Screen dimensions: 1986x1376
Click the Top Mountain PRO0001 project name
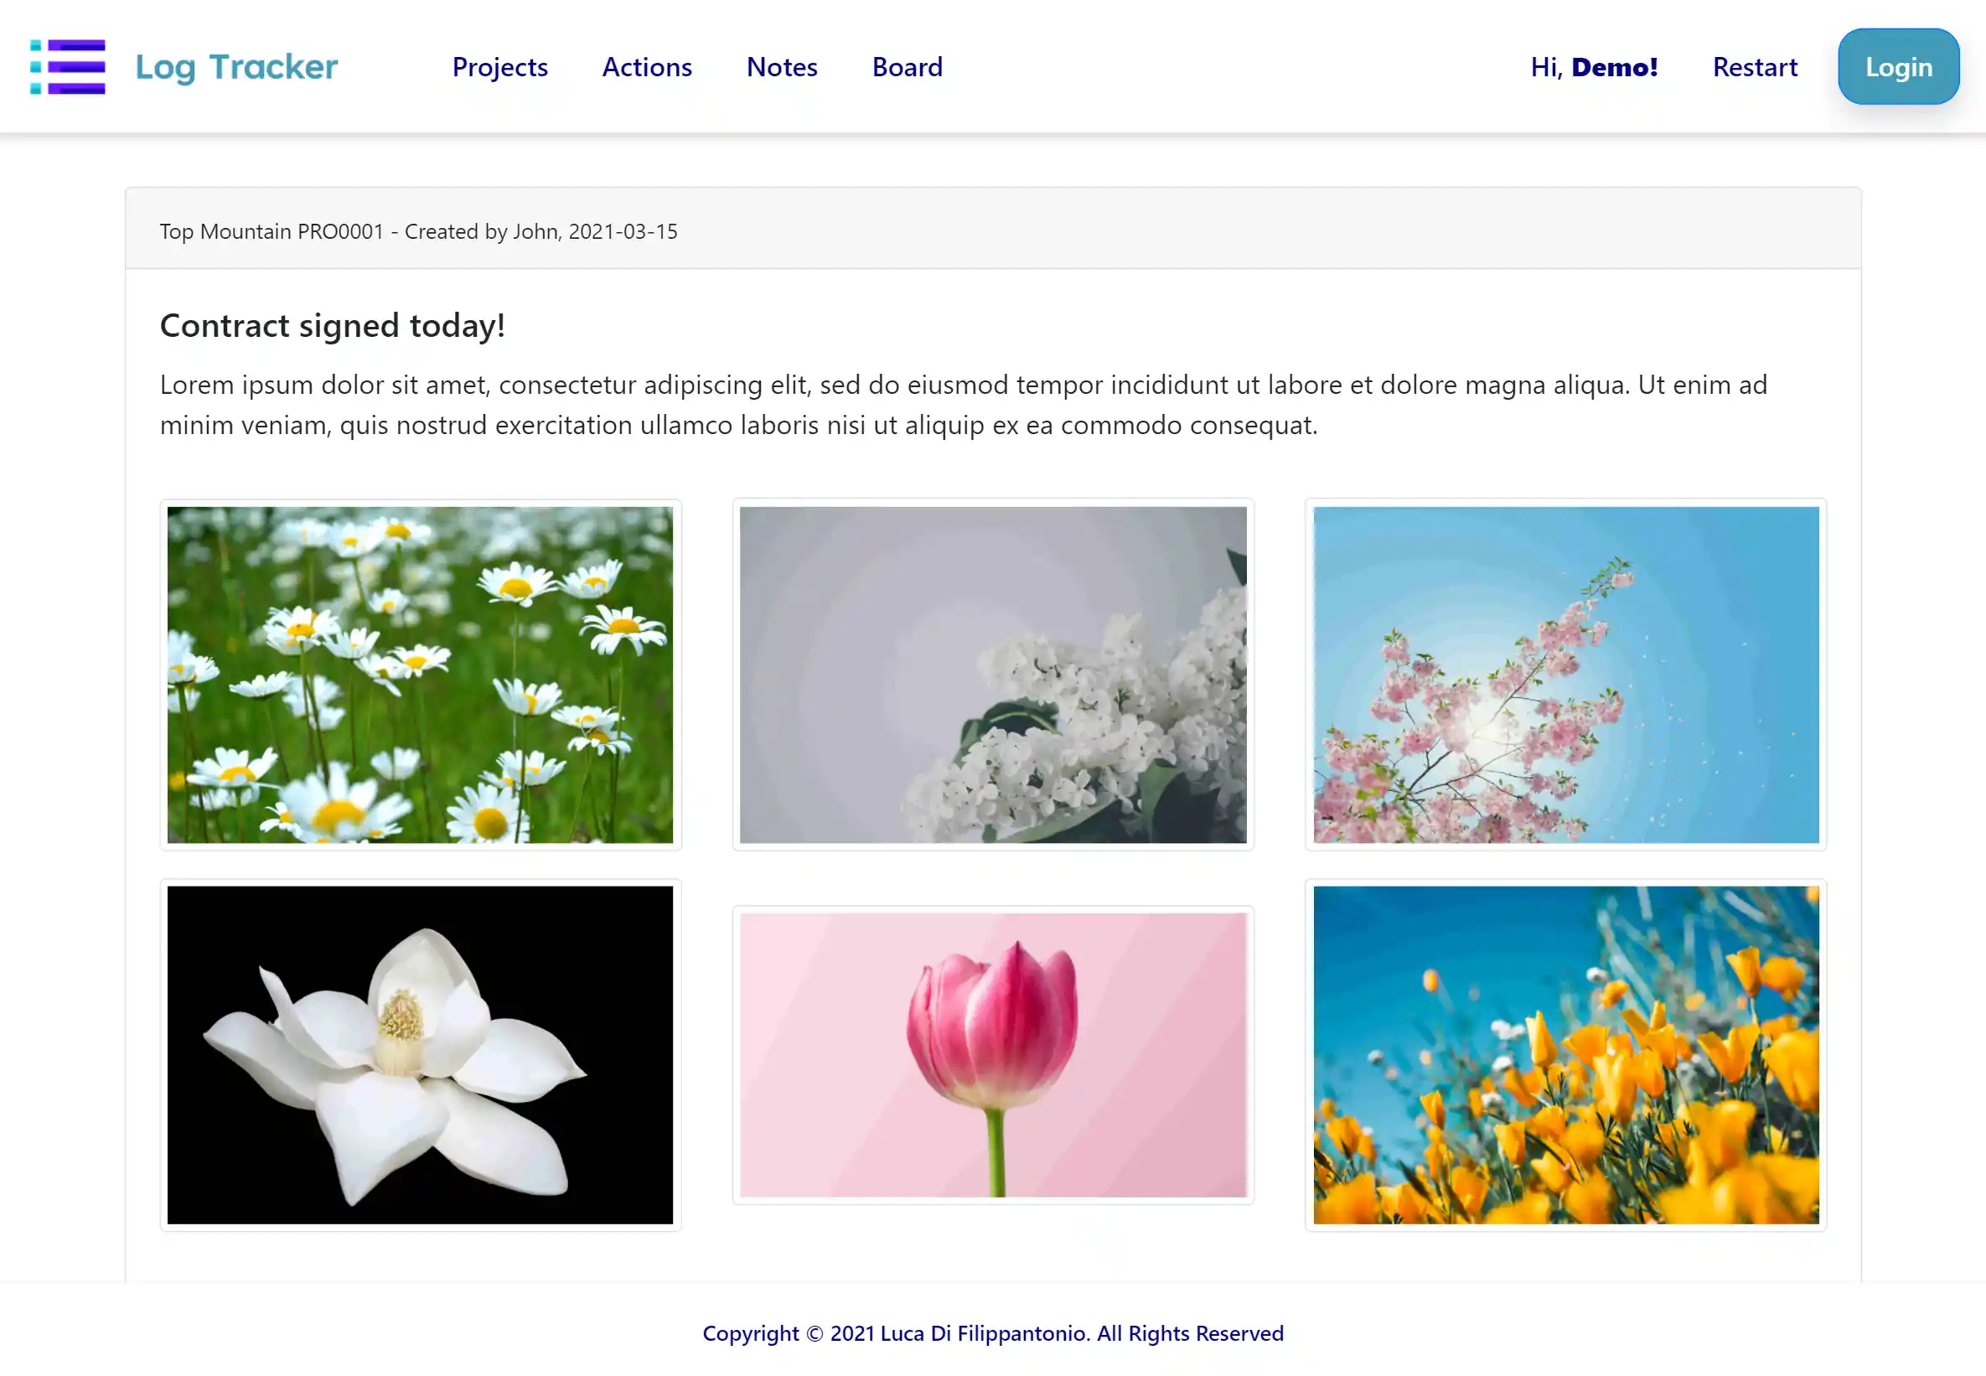tap(271, 231)
